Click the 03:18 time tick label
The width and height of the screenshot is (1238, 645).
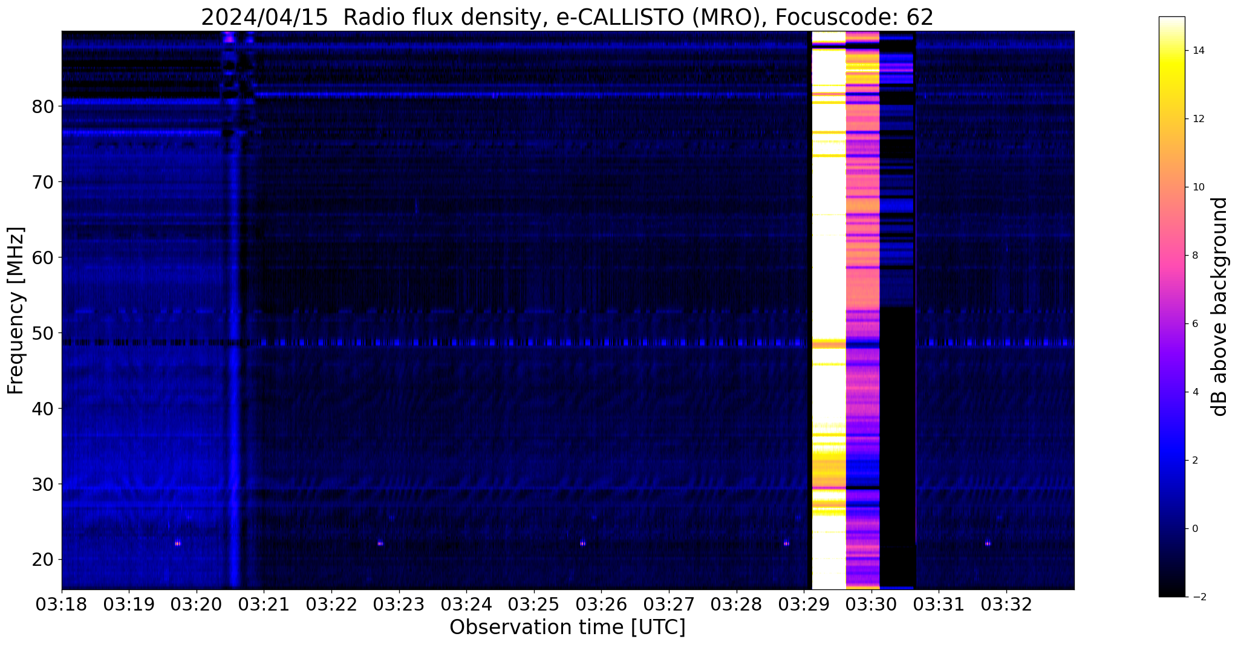coord(62,604)
